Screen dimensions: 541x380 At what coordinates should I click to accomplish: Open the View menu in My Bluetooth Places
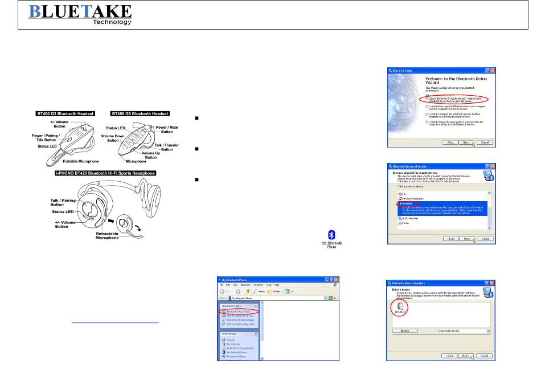(x=235, y=285)
